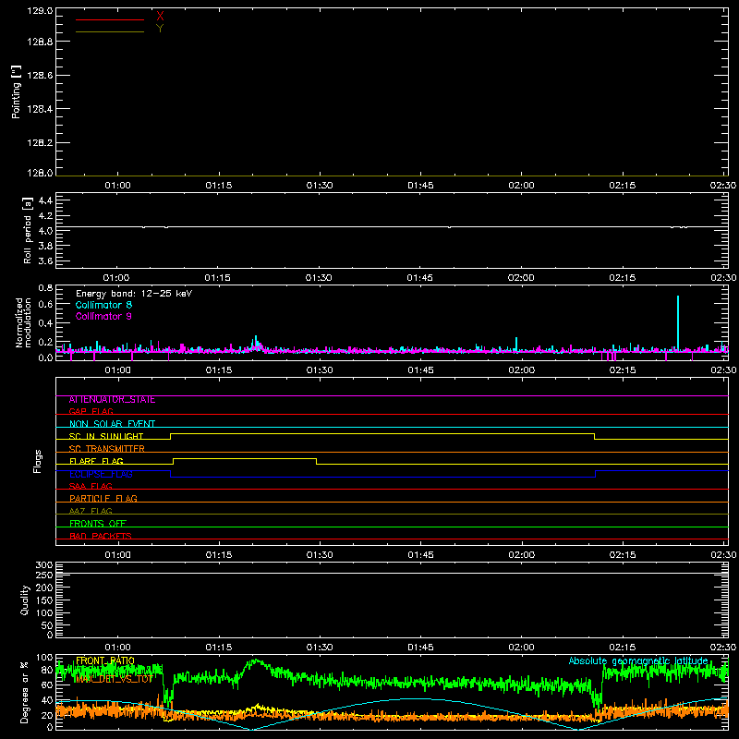Image resolution: width=739 pixels, height=739 pixels.
Task: Click the ECLIPSE_FLAG label
Action: [x=101, y=474]
